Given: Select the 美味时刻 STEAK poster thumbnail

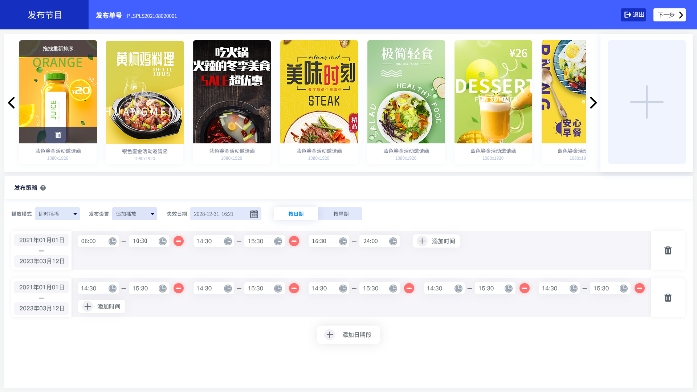Looking at the screenshot, I should [319, 91].
